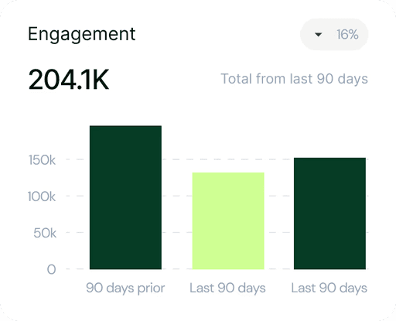Click the rightmost Last 90 days axis label
Screen dimensions: 396x321
[x=329, y=288]
